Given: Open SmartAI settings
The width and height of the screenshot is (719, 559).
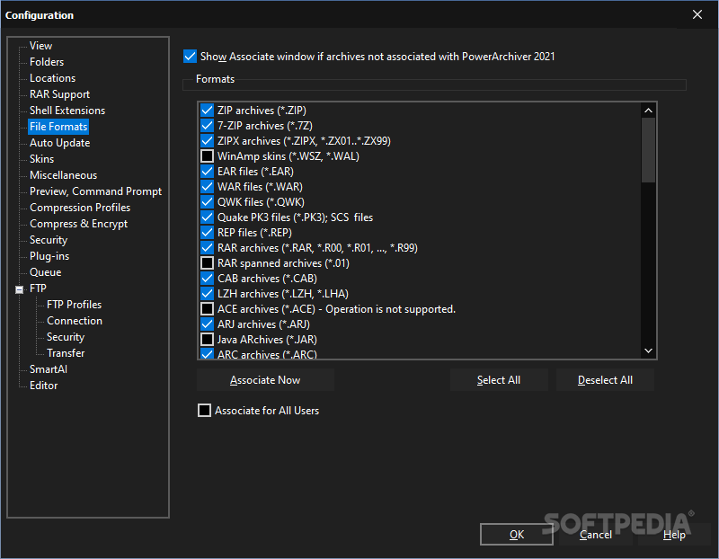Looking at the screenshot, I should click(49, 369).
